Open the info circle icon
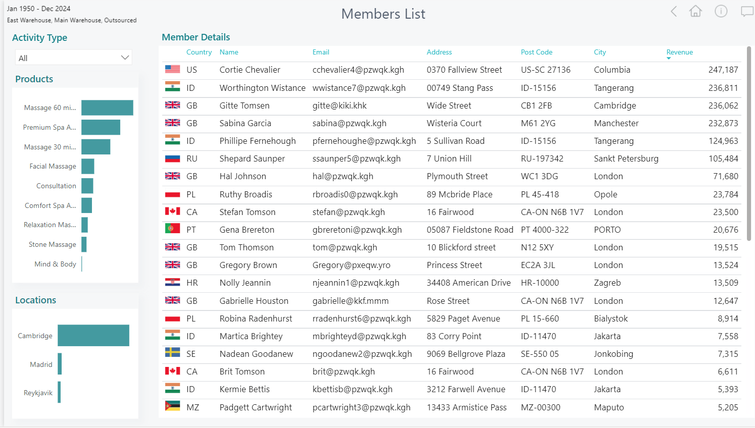The image size is (755, 428). 721,11
